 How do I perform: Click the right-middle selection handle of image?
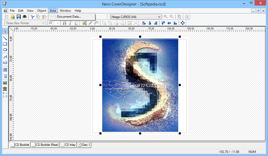coord(180,85)
